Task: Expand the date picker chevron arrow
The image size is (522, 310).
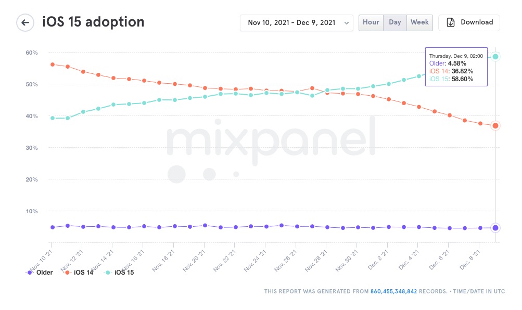Action: pyautogui.click(x=347, y=23)
